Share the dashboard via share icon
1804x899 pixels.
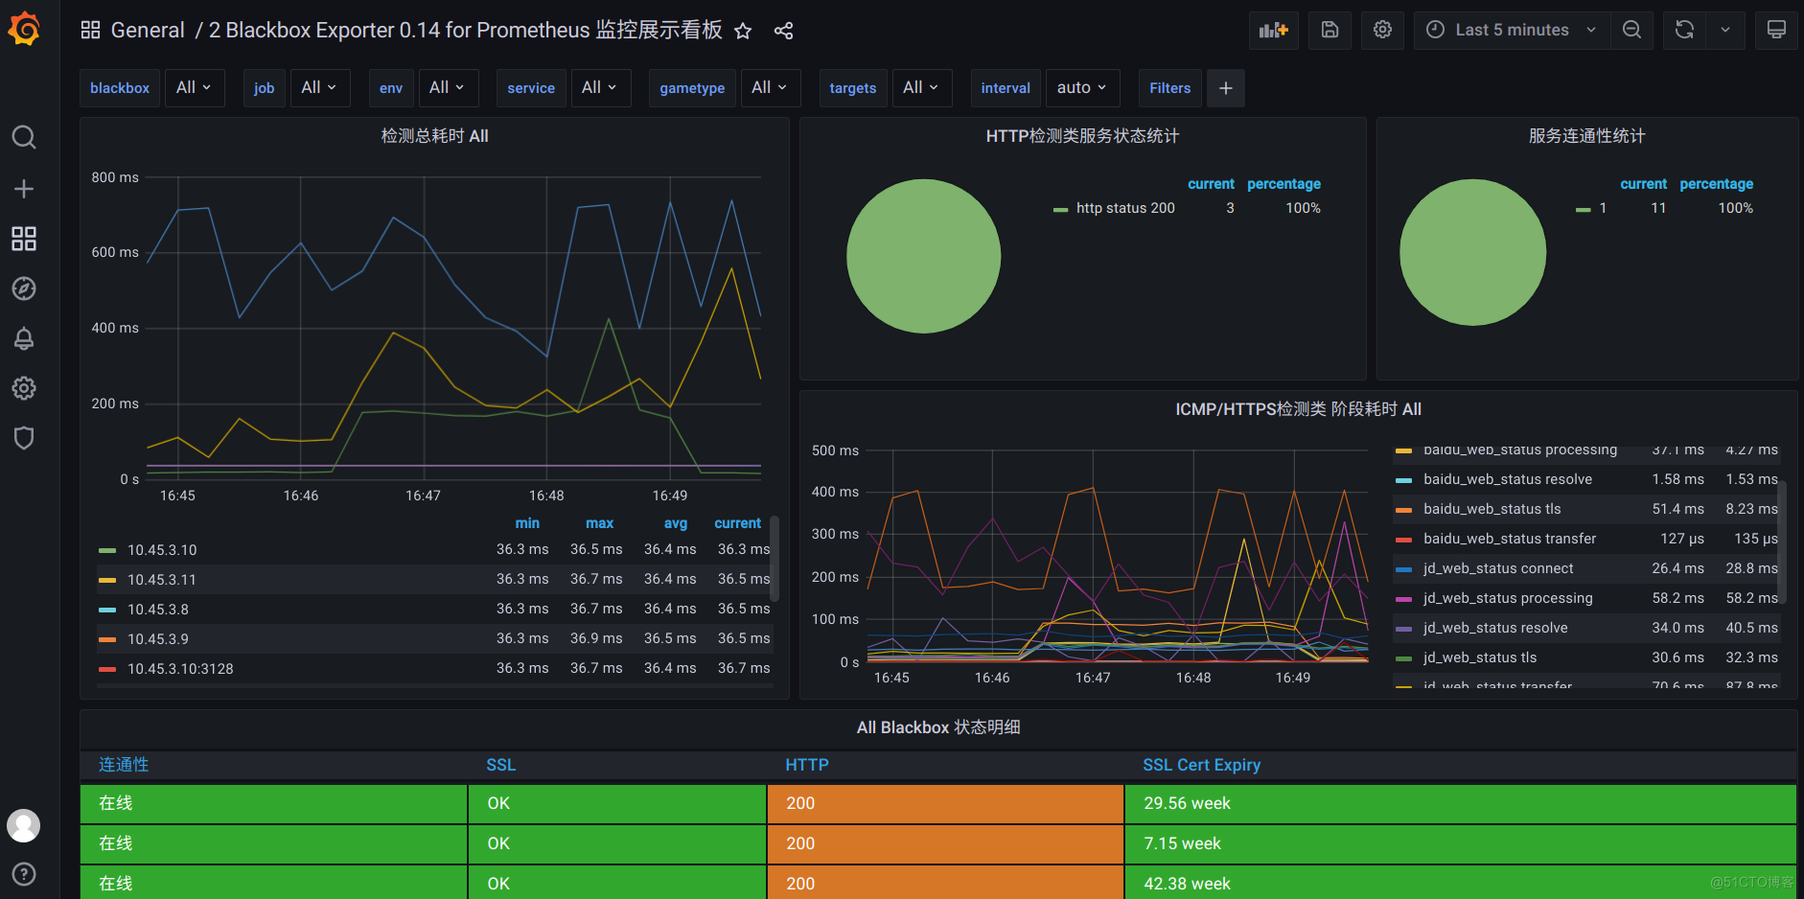pos(783,31)
